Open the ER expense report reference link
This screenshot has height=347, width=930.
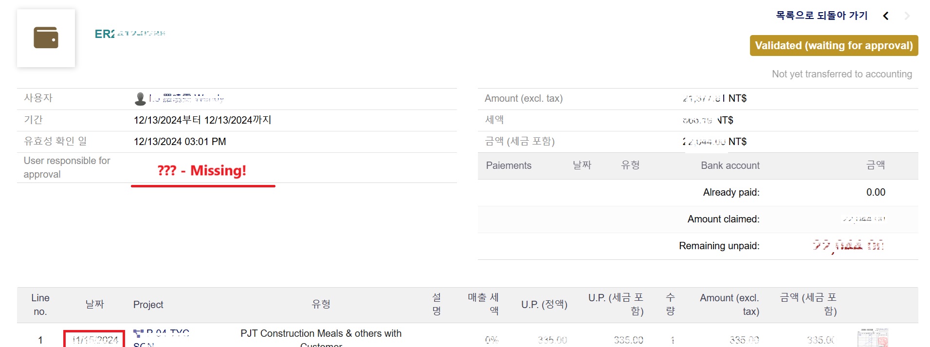pos(130,34)
